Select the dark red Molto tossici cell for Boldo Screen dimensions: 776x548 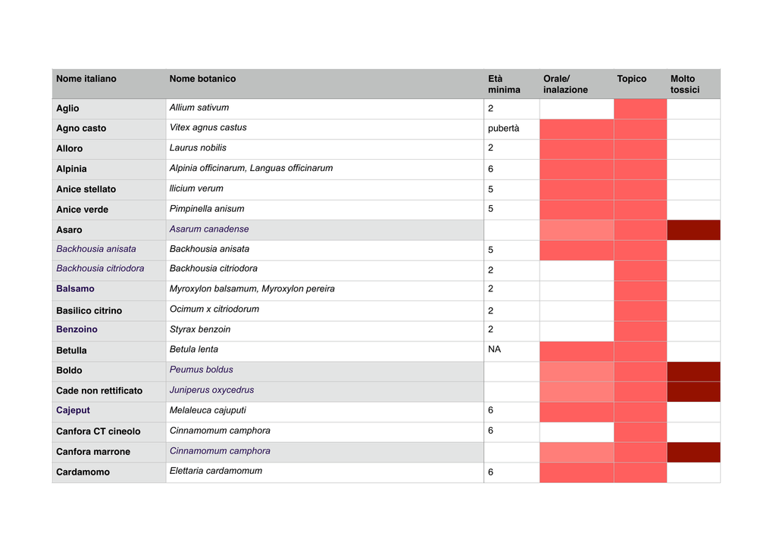point(693,372)
